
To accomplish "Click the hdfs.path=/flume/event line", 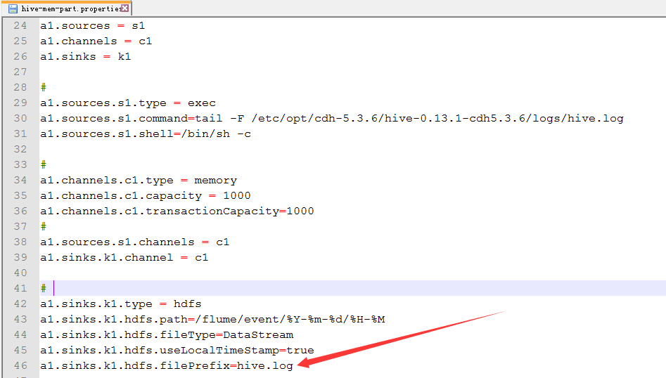I will (212, 319).
